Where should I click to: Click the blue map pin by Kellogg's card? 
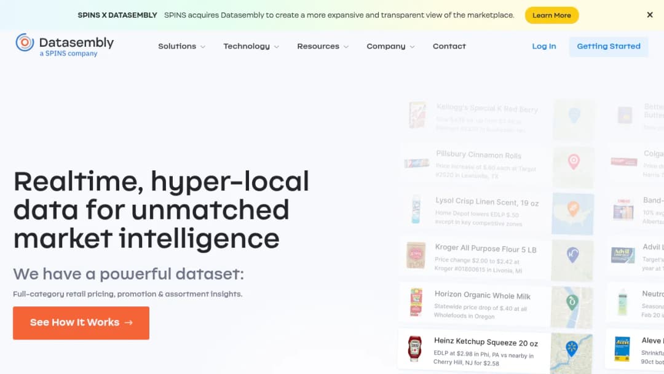[x=574, y=115]
